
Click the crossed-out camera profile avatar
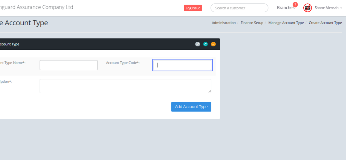pos(307,8)
